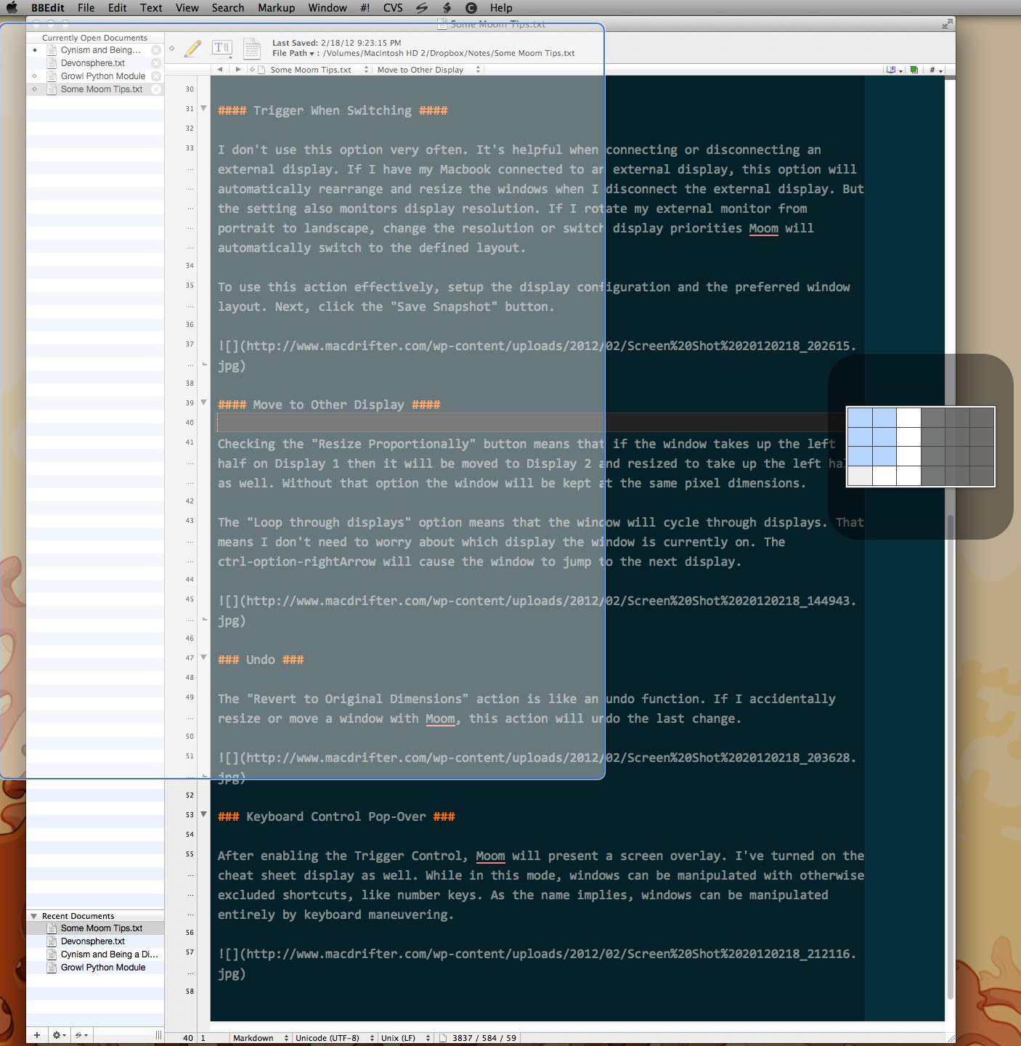Viewport: 1021px width, 1046px height.
Task: Open the Clippings C menu bar icon
Action: coord(471,8)
